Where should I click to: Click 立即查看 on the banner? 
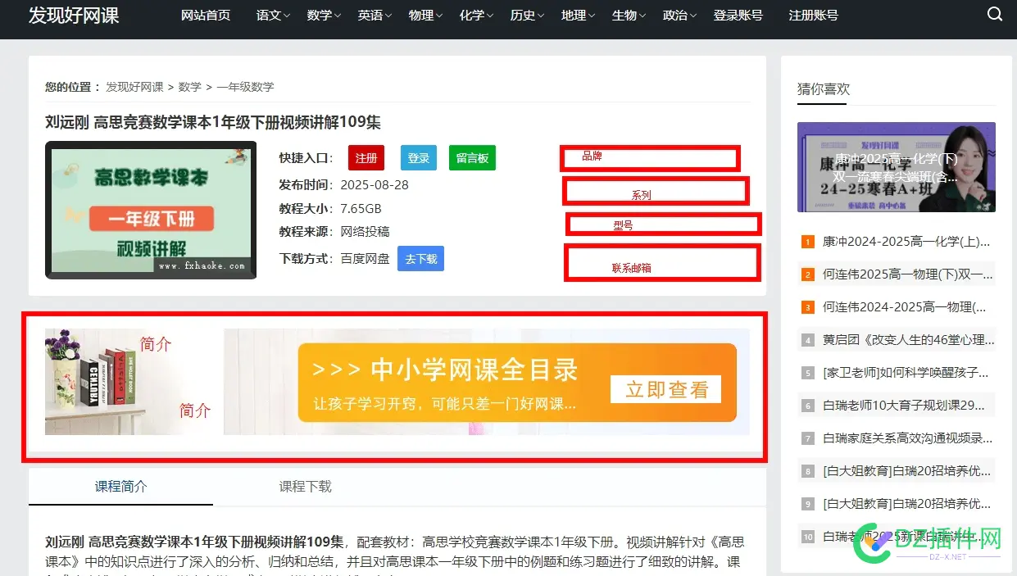pyautogui.click(x=665, y=390)
